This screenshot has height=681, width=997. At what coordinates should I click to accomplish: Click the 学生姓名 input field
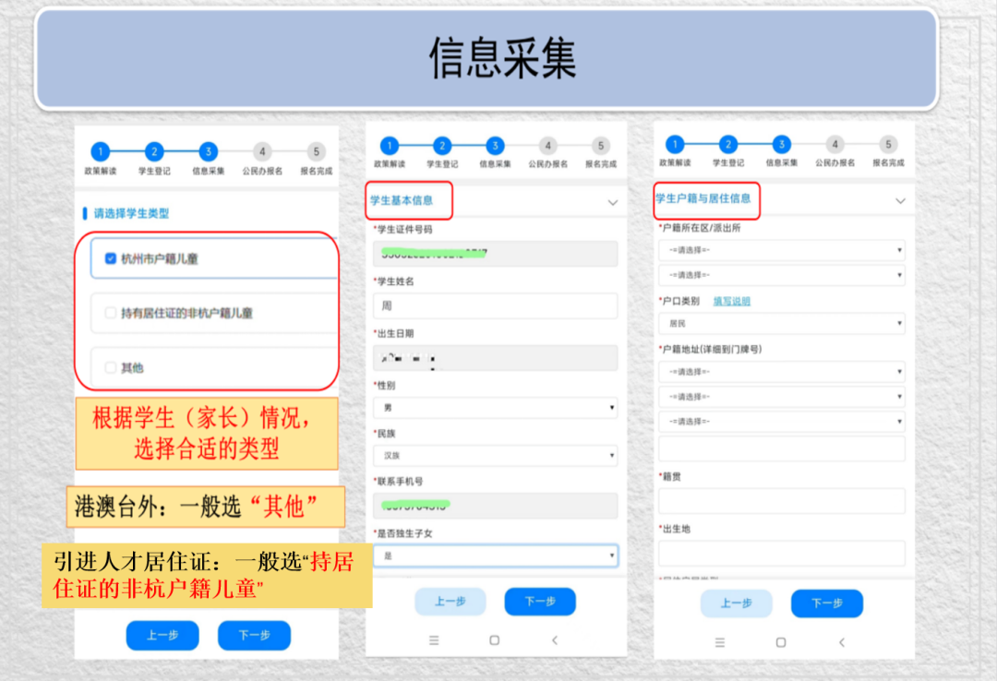point(496,305)
